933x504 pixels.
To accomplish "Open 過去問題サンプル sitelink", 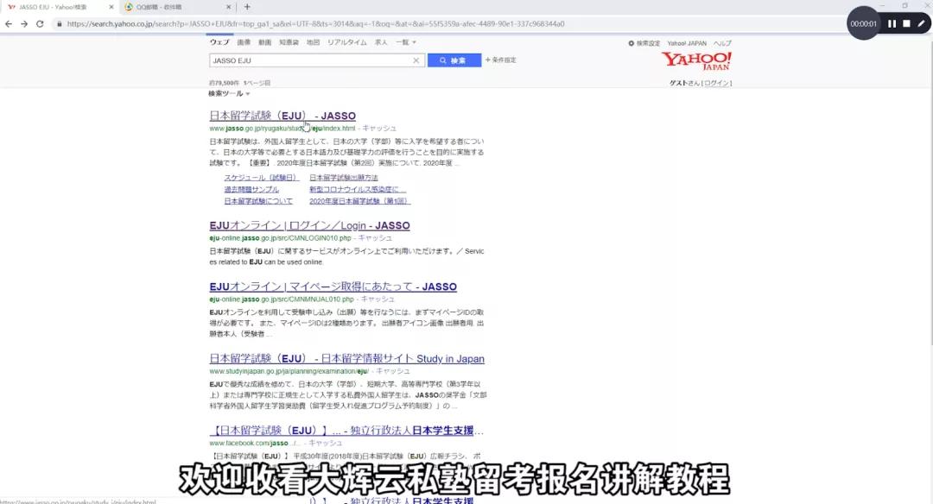I will click(251, 190).
